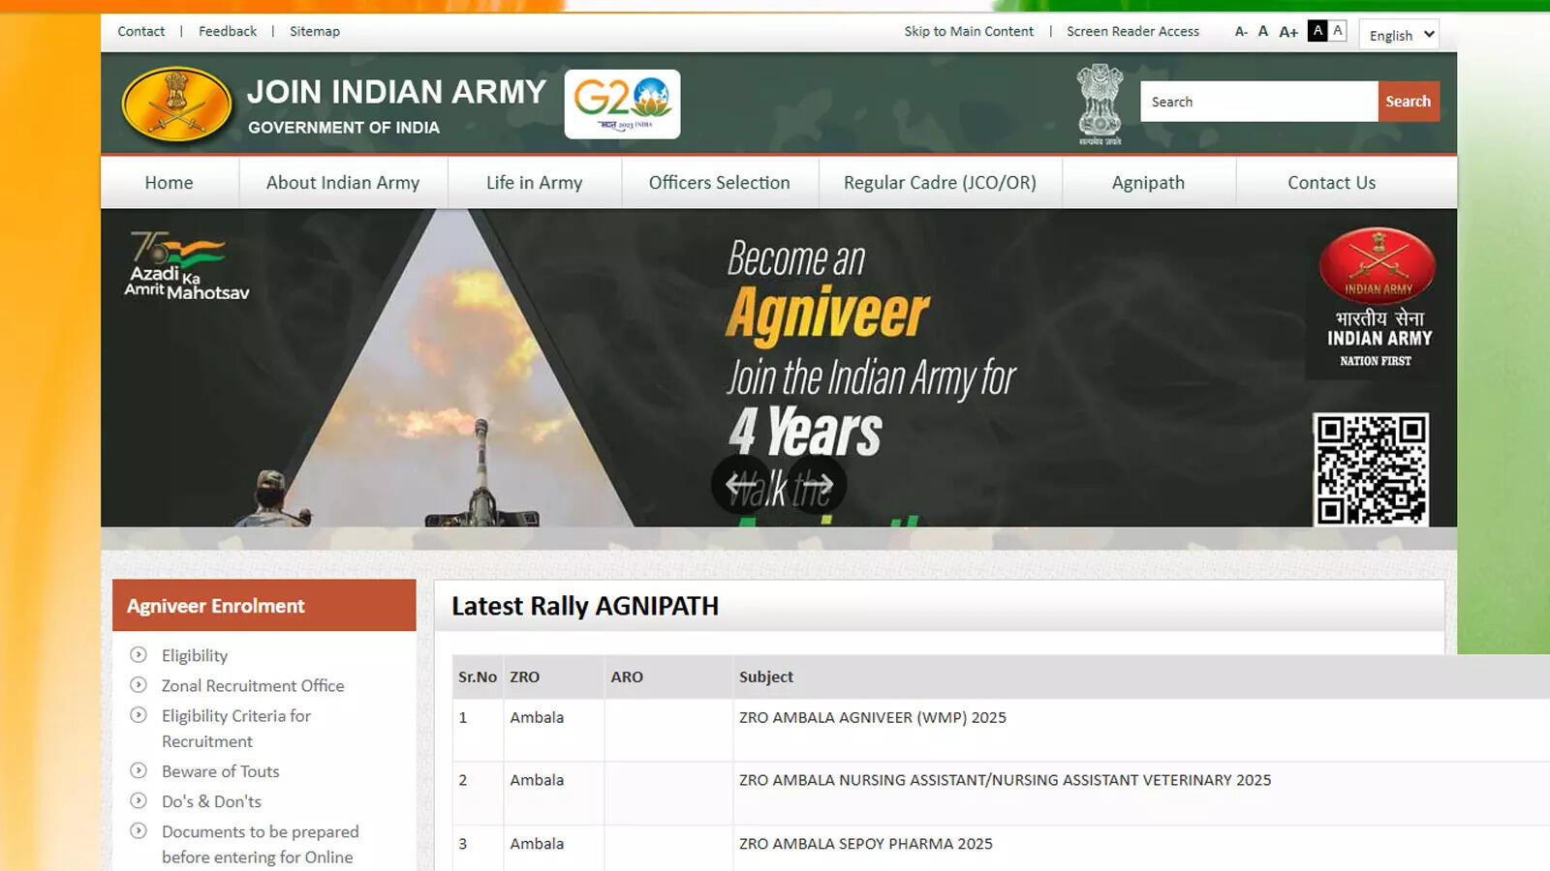The height and width of the screenshot is (871, 1550).
Task: Open Eligibility Criteria for Recruitment link
Action: 236,728
